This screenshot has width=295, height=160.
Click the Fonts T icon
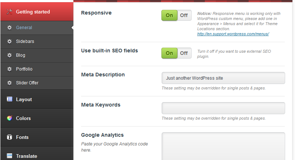9,137
